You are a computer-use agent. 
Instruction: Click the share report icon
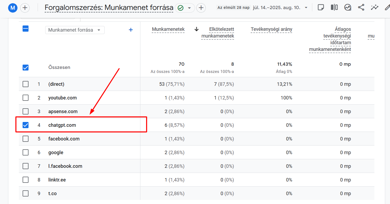pyautogui.click(x=361, y=8)
